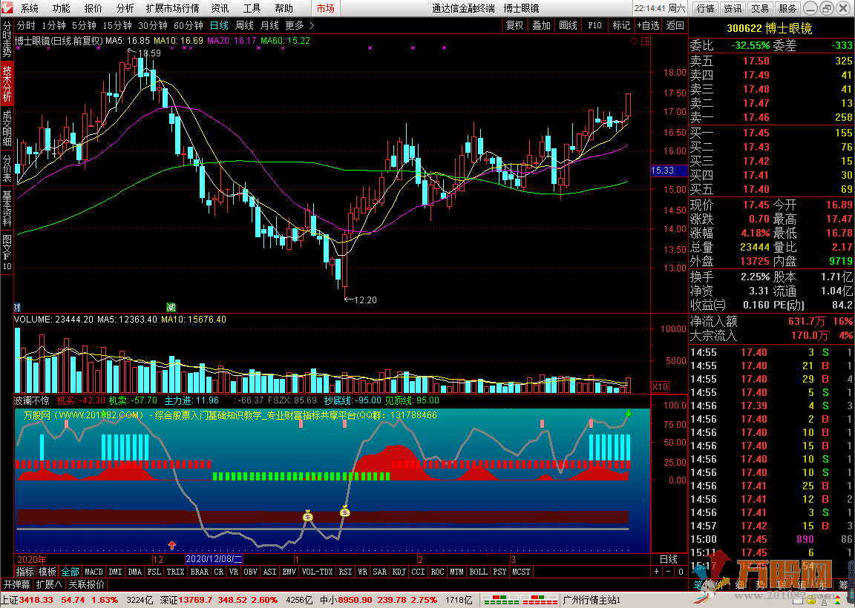Apply the VOL-TDX indicator
Screen dimensions: 855x608
pos(318,572)
